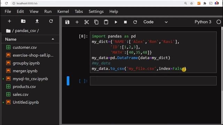Cut selected cells with the scissors icon
This screenshot has width=223, height=125.
pos(86,22)
